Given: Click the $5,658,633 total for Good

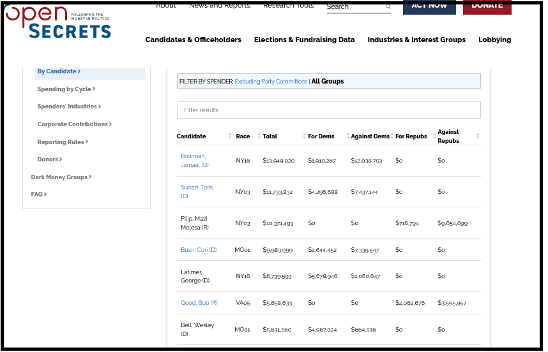Looking at the screenshot, I should click(x=277, y=303).
